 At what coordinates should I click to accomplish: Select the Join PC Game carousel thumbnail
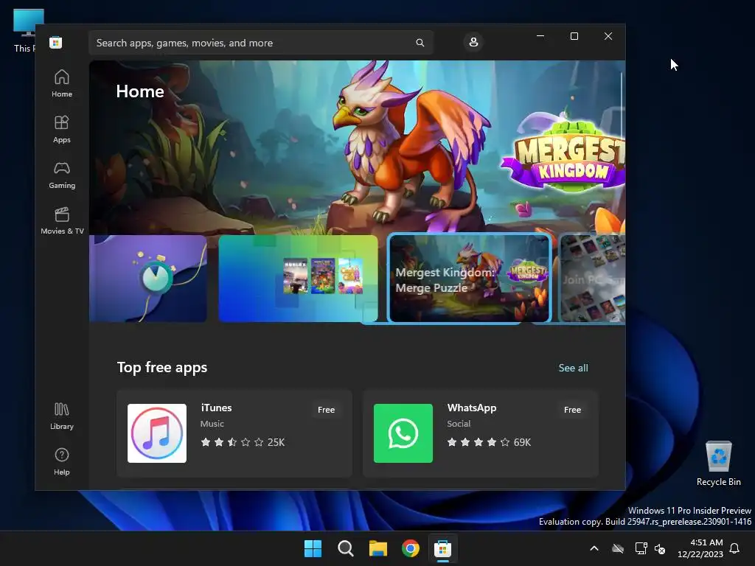coord(593,279)
